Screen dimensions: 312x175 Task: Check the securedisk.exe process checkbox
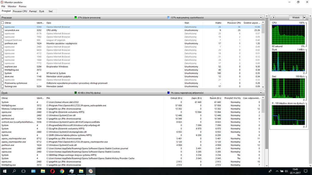[2, 30]
